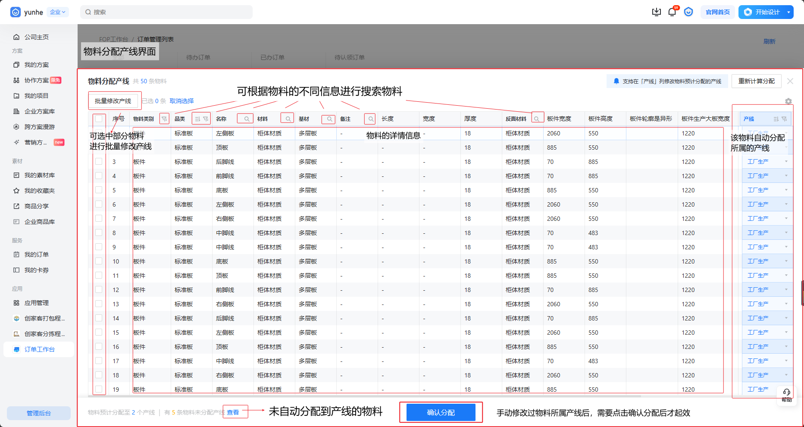Toggle the select-all checkbox in header
This screenshot has height=427, width=804.
(x=99, y=119)
